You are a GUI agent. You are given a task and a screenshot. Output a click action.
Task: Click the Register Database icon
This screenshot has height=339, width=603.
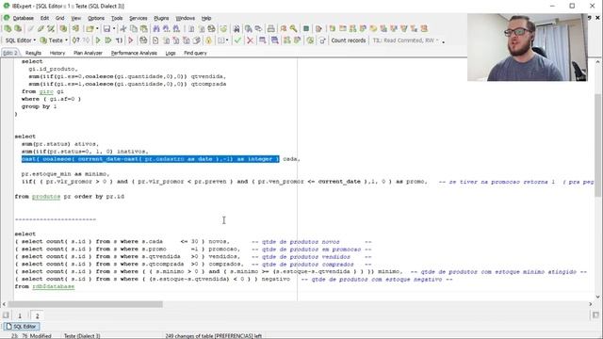pyautogui.click(x=8, y=29)
